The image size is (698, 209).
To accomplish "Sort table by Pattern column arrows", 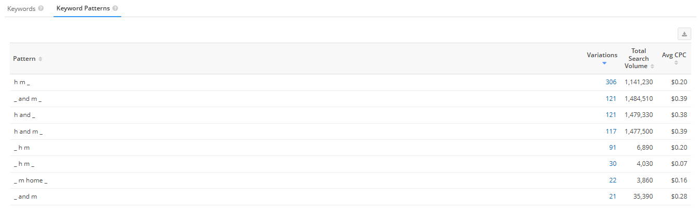I will point(40,59).
